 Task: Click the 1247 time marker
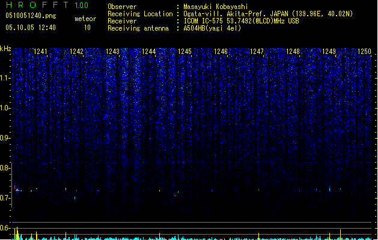click(257, 52)
